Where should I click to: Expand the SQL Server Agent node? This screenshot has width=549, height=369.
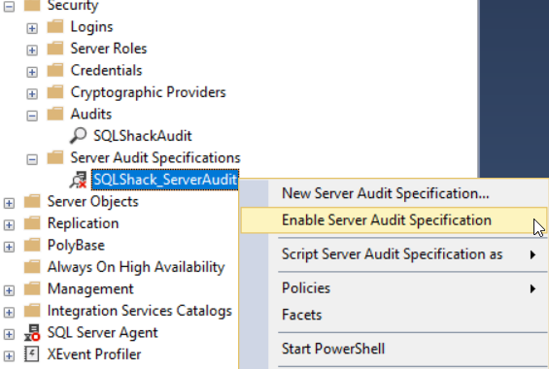pyautogui.click(x=9, y=334)
